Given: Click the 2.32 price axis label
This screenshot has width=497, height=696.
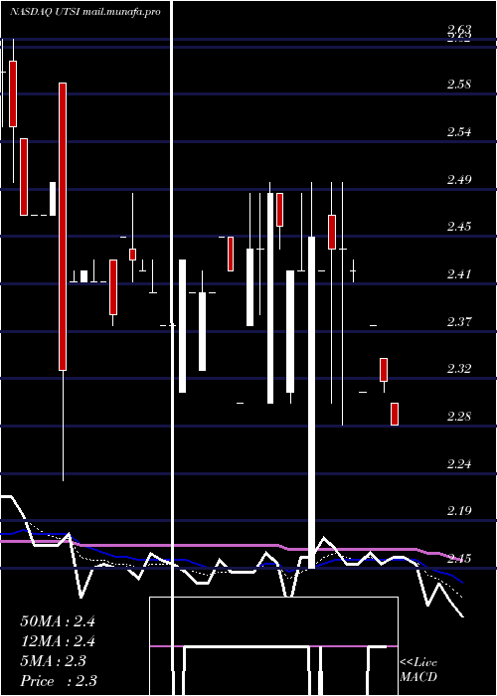Looking at the screenshot, I should [459, 369].
